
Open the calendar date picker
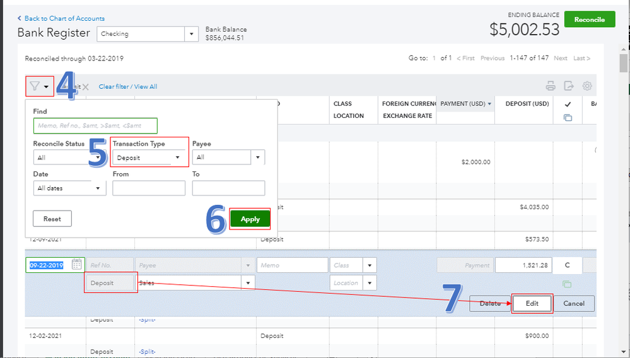pyautogui.click(x=76, y=265)
